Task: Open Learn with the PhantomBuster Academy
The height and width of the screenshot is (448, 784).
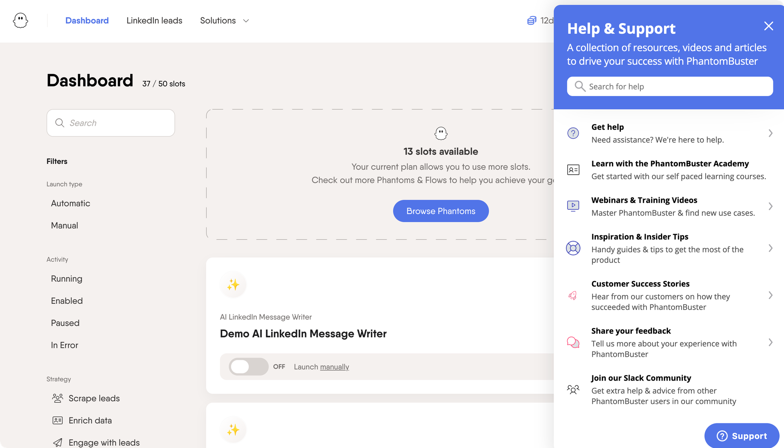Action: 670,170
